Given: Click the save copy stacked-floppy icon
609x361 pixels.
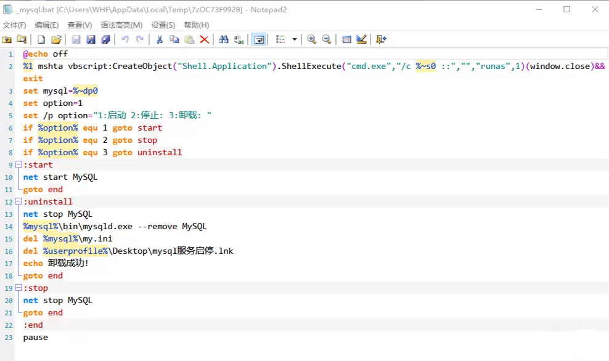Looking at the screenshot, I should (x=105, y=39).
